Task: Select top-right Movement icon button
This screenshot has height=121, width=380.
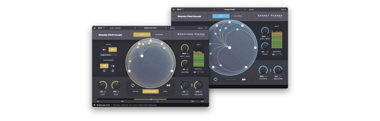Action: (x=113, y=66)
